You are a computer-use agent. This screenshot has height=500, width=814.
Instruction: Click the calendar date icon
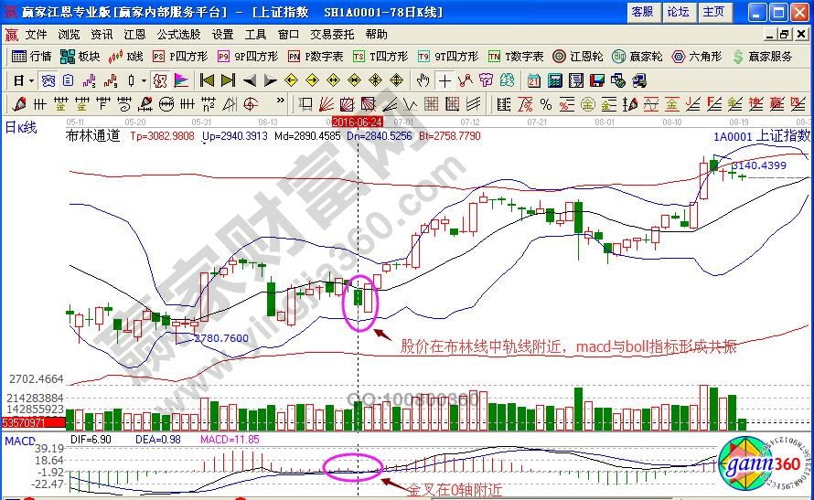532,80
